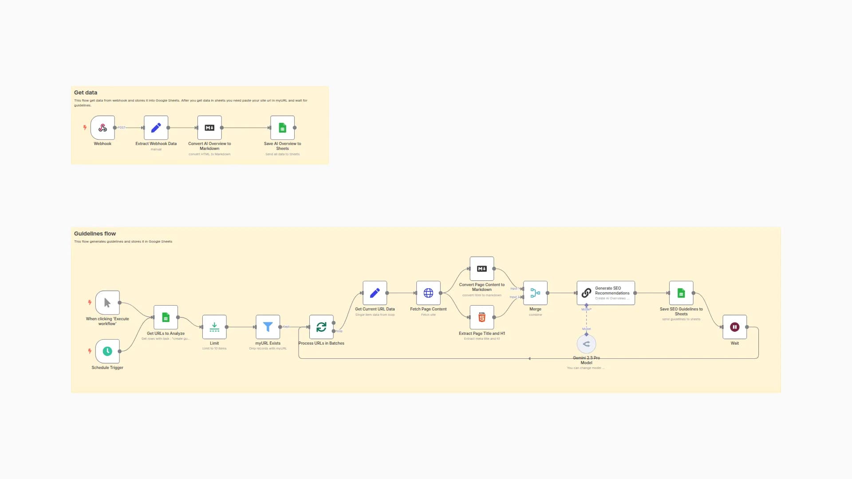Click the loop output of Process URLs in Batches

[334, 331]
